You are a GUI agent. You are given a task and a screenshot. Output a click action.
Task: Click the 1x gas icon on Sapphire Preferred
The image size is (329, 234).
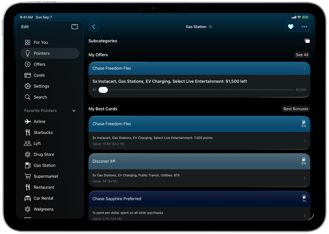tap(304, 198)
